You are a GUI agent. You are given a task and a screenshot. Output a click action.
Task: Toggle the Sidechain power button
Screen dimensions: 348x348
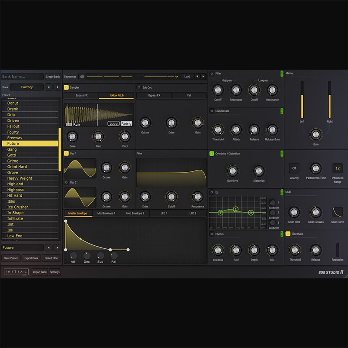pos(288,234)
